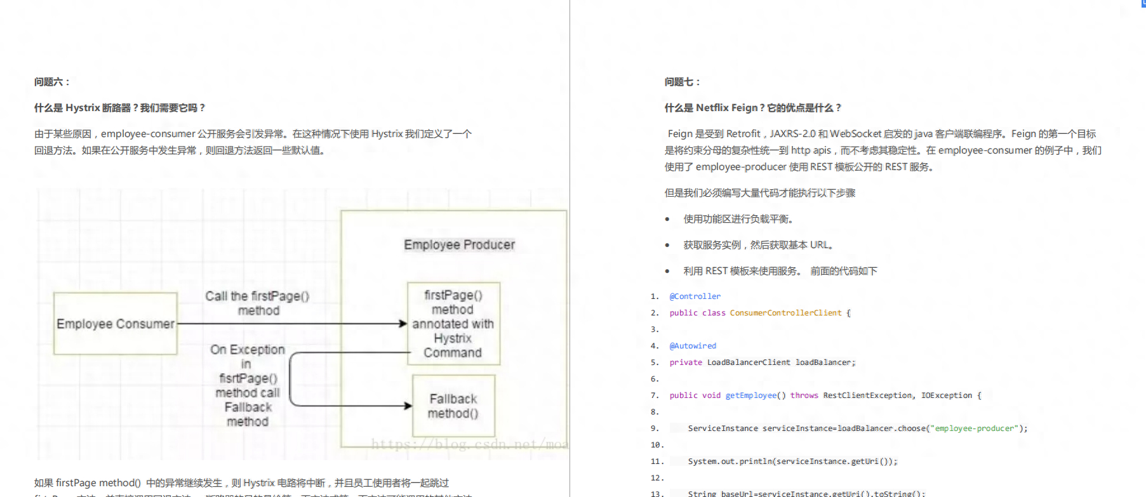The height and width of the screenshot is (497, 1146).
Task: Click the line starting Feign 是受到 Retrofit
Action: (x=882, y=134)
